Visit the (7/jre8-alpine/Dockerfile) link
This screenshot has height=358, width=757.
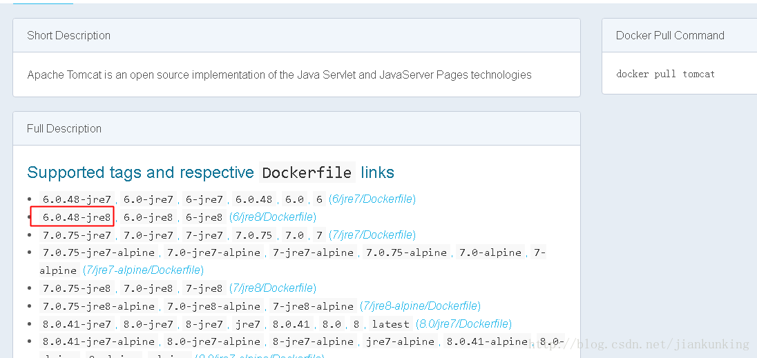pyautogui.click(x=420, y=306)
